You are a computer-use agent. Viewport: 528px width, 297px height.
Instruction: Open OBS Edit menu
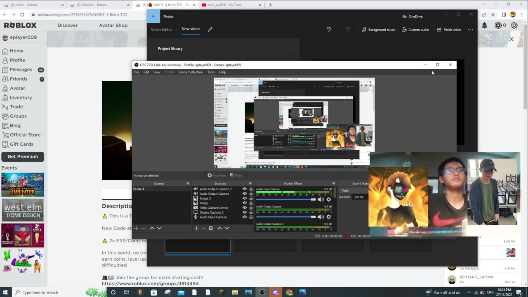[x=146, y=72]
